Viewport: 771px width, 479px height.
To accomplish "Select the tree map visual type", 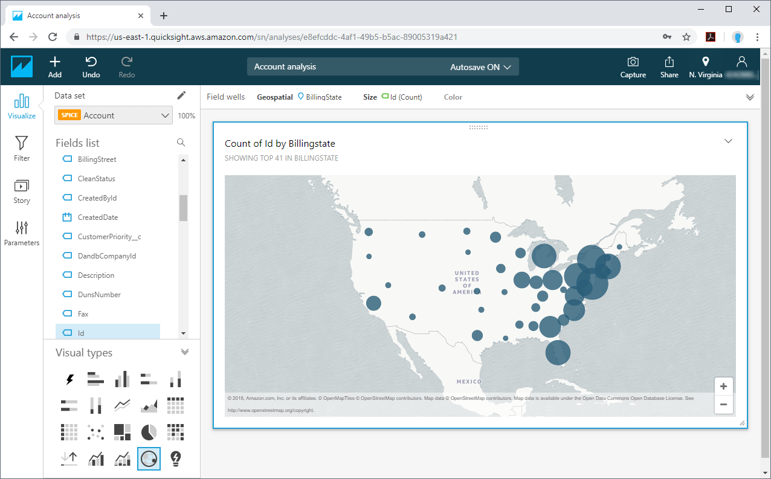I will [x=122, y=432].
